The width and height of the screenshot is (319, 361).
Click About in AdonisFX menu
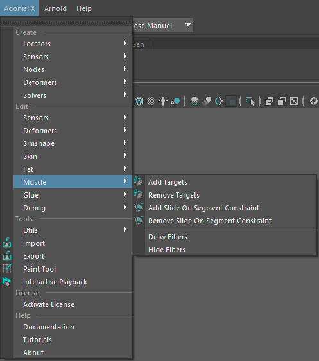(73, 353)
